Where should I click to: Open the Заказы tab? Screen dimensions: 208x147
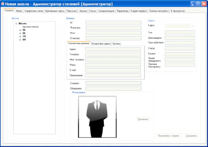click(83, 11)
